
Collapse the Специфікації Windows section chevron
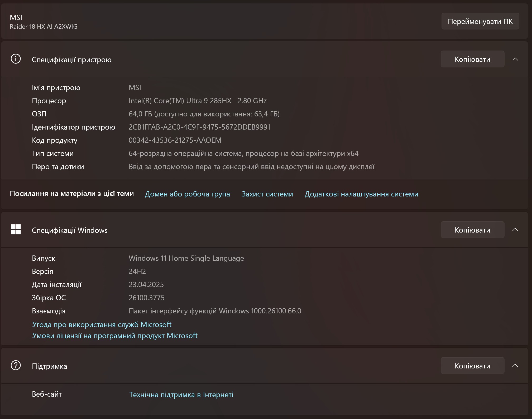pos(515,230)
